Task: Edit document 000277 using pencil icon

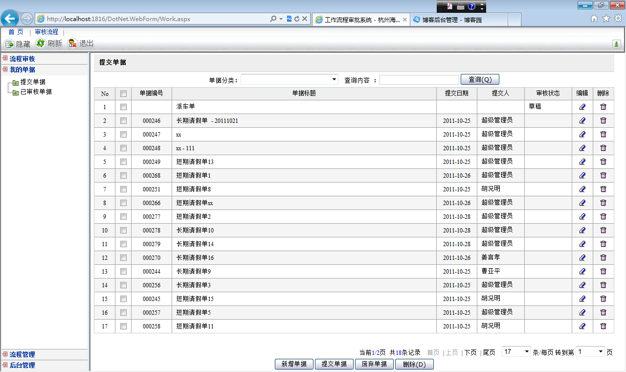Action: [582, 216]
